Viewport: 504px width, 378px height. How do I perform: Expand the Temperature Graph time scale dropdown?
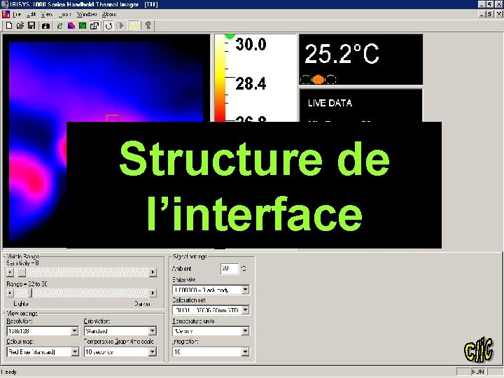tap(153, 351)
